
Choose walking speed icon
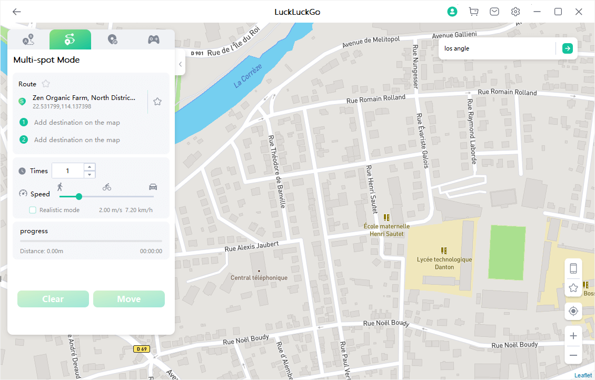(x=60, y=187)
